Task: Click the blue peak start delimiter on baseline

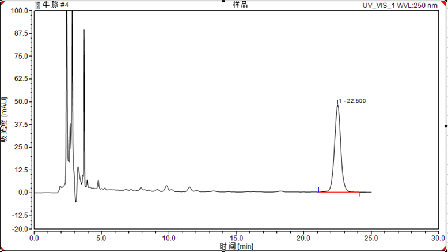Action: (318, 189)
